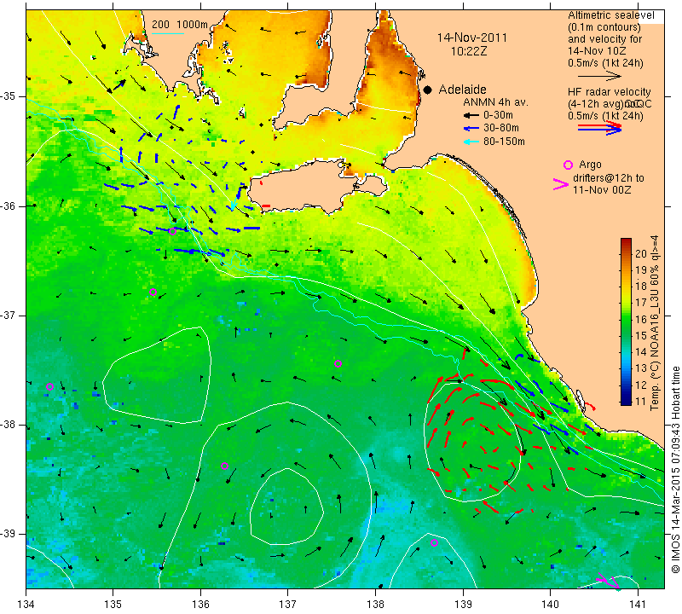Viewport: 682px width, 614px height.
Task: Click the Argo float marker near 139 longitude bottom
Action: tap(434, 542)
